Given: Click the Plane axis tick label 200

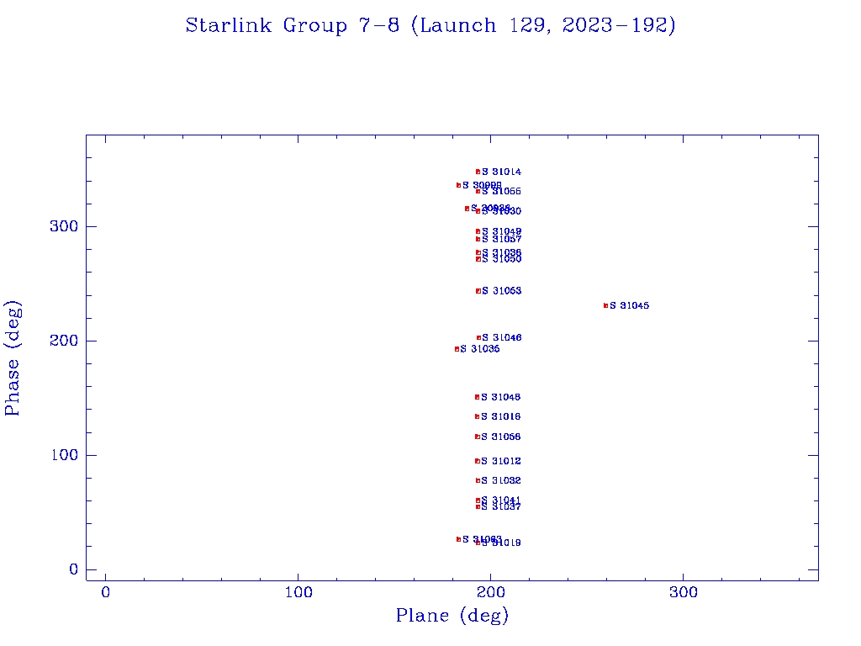Looking at the screenshot, I should click(491, 593).
